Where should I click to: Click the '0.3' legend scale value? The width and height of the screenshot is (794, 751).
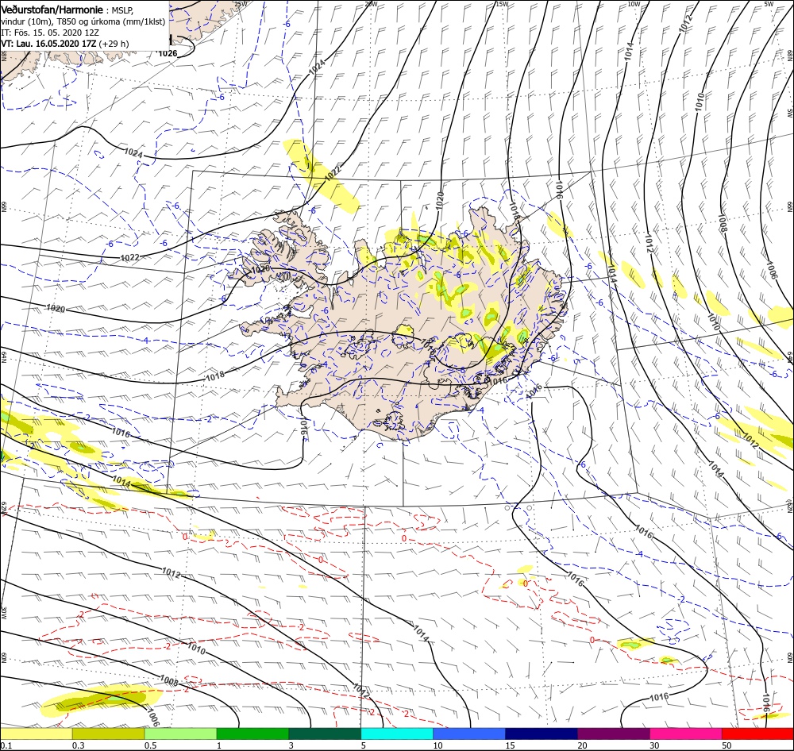[79, 745]
